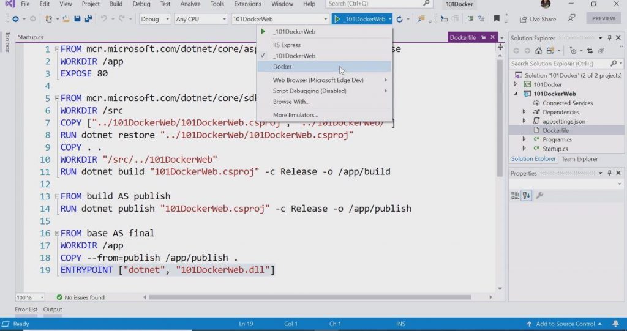Image resolution: width=627 pixels, height=331 pixels.
Task: Click Add to Source Control
Action: (564, 324)
